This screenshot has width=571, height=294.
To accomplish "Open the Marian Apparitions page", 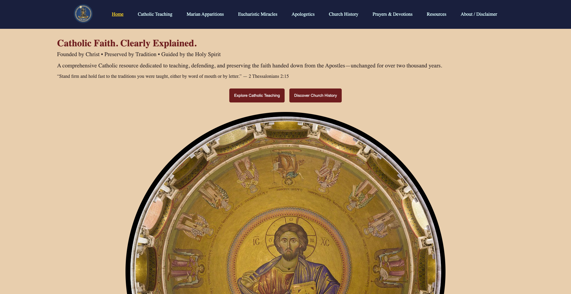I will tap(205, 14).
